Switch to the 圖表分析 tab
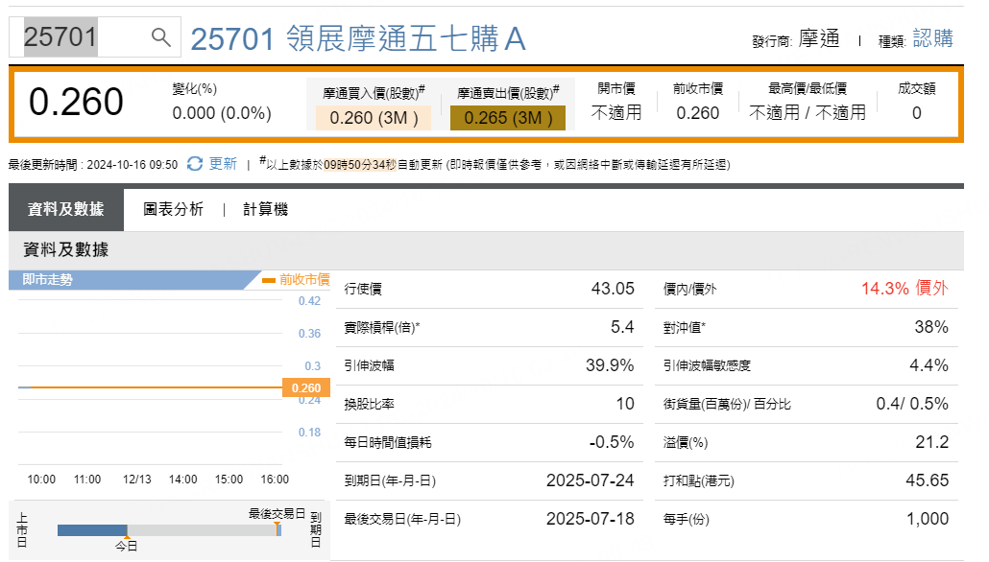The height and width of the screenshot is (562, 989). tap(174, 209)
